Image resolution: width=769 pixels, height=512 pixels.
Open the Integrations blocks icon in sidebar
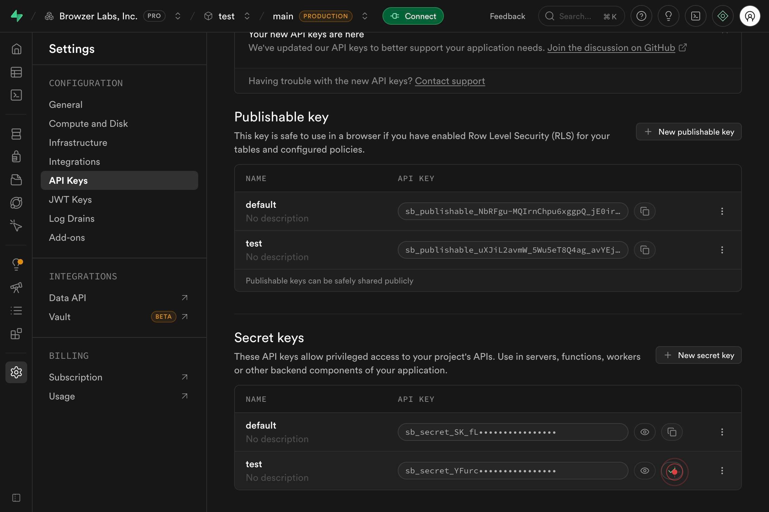16,334
